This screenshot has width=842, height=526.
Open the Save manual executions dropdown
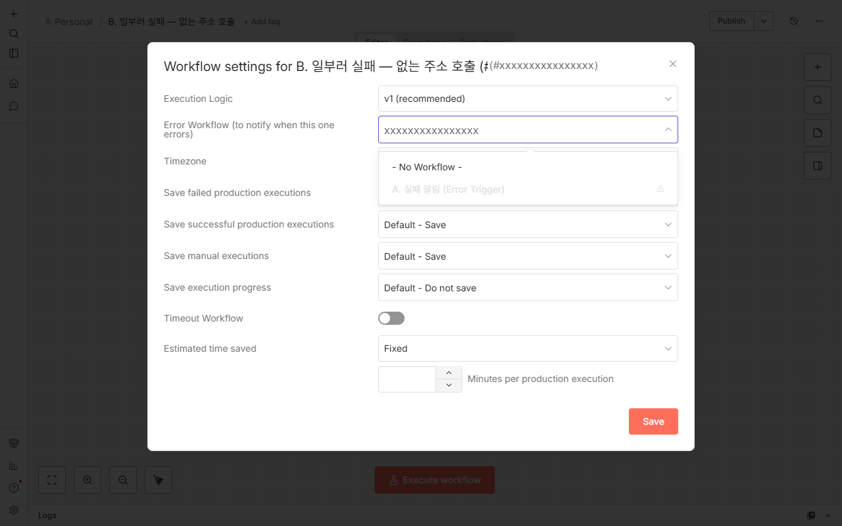[x=528, y=256]
